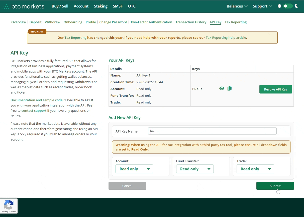This screenshot has height=217, width=304.
Task: Switch to the Overview tab
Action: [19, 22]
